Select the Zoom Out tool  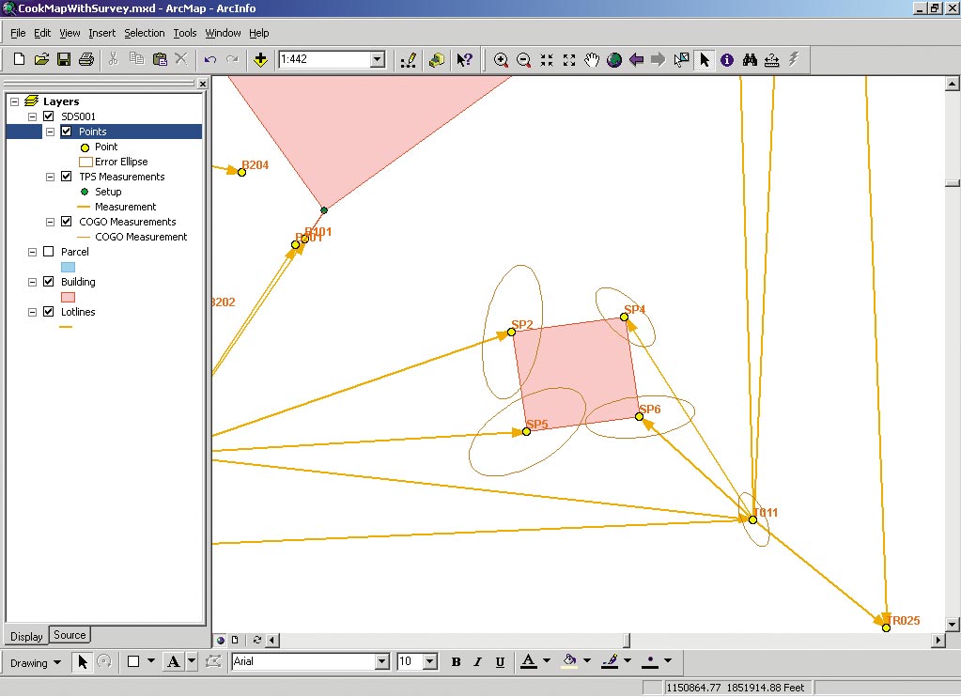coord(523,59)
